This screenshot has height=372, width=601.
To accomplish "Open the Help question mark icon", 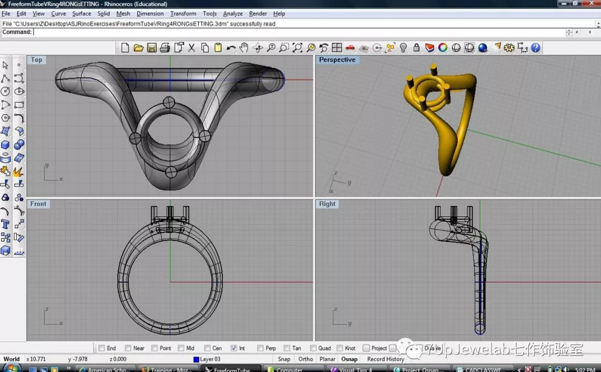I will tap(536, 48).
